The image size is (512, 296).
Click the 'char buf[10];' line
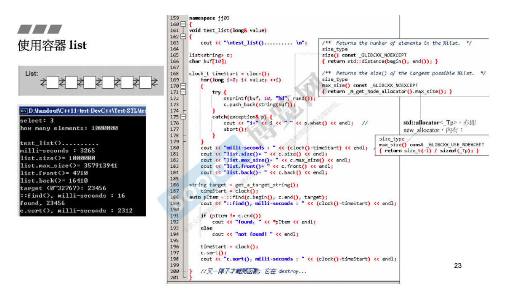[x=208, y=61]
